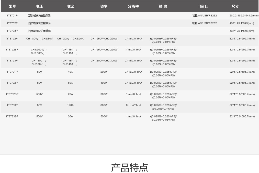The image size is (259, 173).
Task: Click the 型号 column header
Action: point(12,6)
